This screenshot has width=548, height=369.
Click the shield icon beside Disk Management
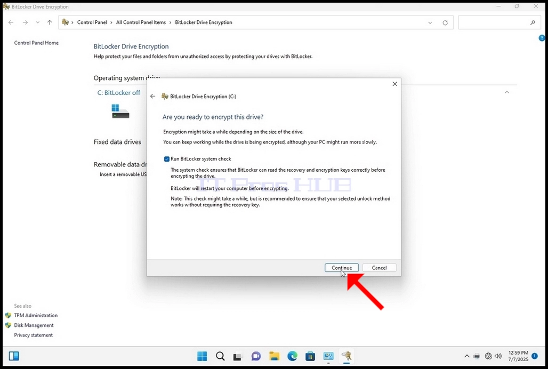pos(8,325)
